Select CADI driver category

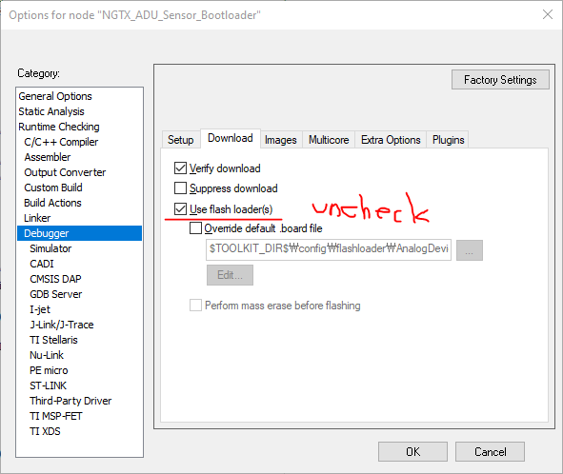point(79,264)
